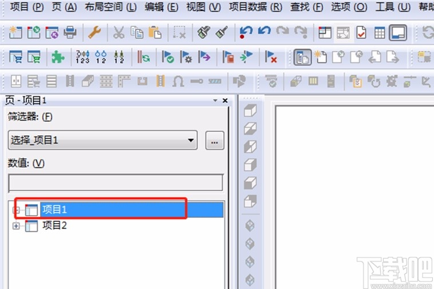This screenshot has height=289, width=434.
Task: Click the blue undo arrow with red dot
Action: (x=246, y=33)
